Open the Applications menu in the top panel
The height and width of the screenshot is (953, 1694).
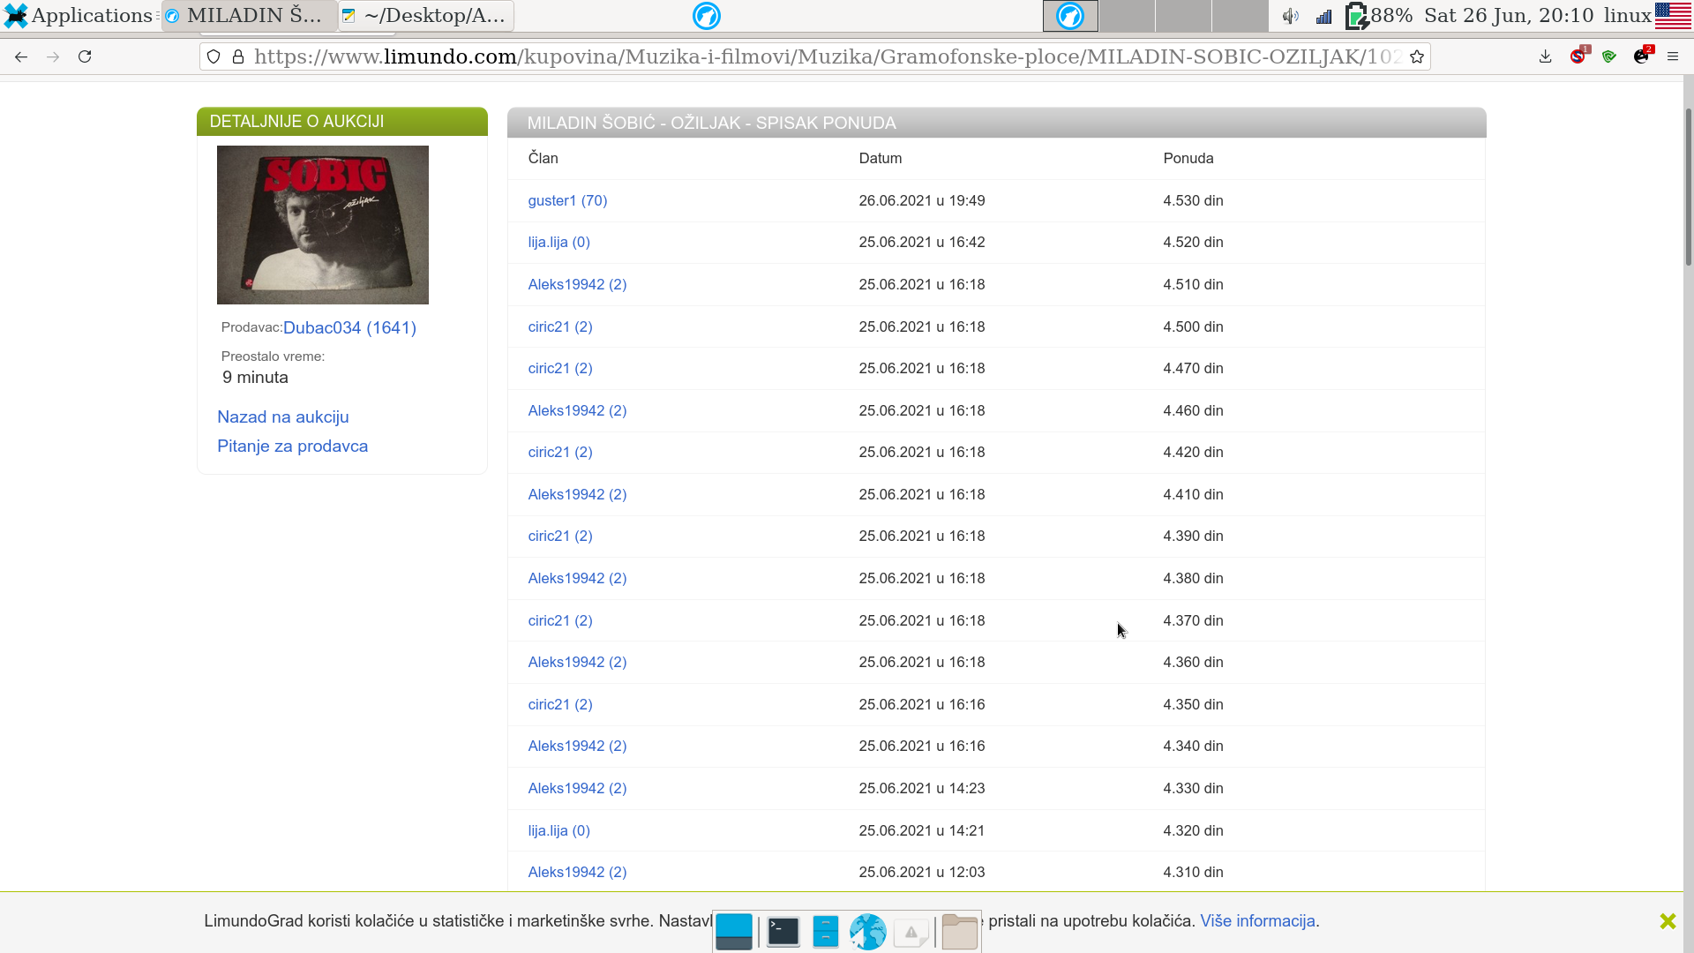(79, 16)
